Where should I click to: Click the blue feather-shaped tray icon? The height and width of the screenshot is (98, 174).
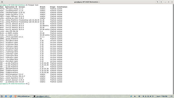131,96
